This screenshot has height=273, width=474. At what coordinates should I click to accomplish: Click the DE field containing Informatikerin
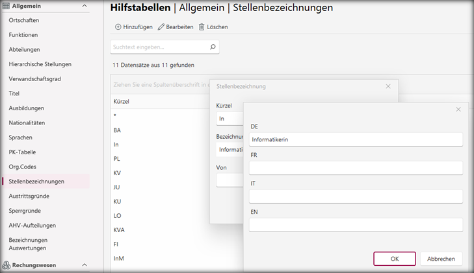[356, 139]
